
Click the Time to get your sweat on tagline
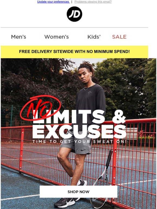point(79,141)
